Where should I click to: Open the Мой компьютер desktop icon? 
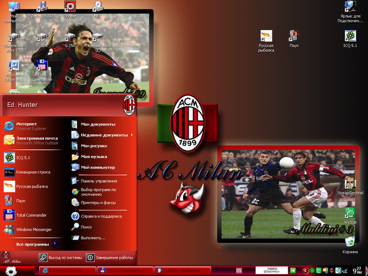(x=14, y=12)
